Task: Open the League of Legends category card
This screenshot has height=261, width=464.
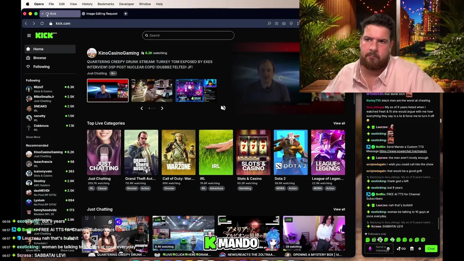Action: tap(328, 152)
